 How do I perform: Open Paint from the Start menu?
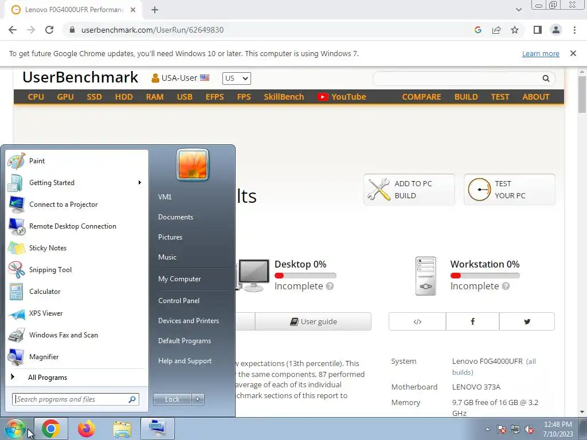click(x=76, y=161)
